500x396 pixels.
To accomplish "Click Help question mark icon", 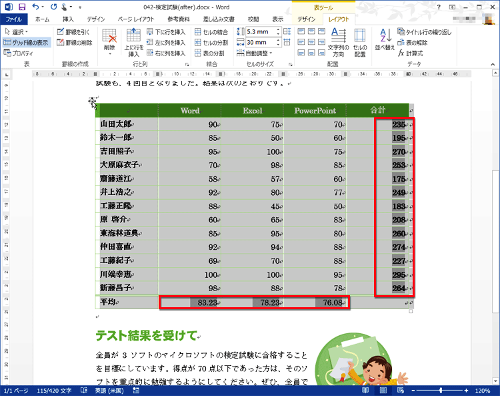I will click(x=439, y=7).
